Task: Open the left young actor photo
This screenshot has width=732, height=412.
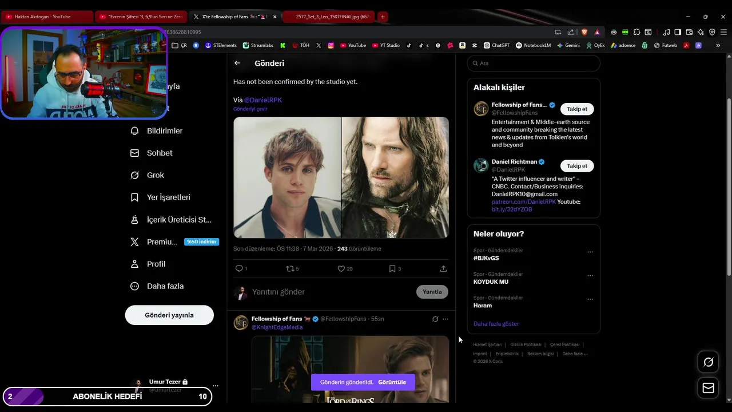Action: coord(287,177)
